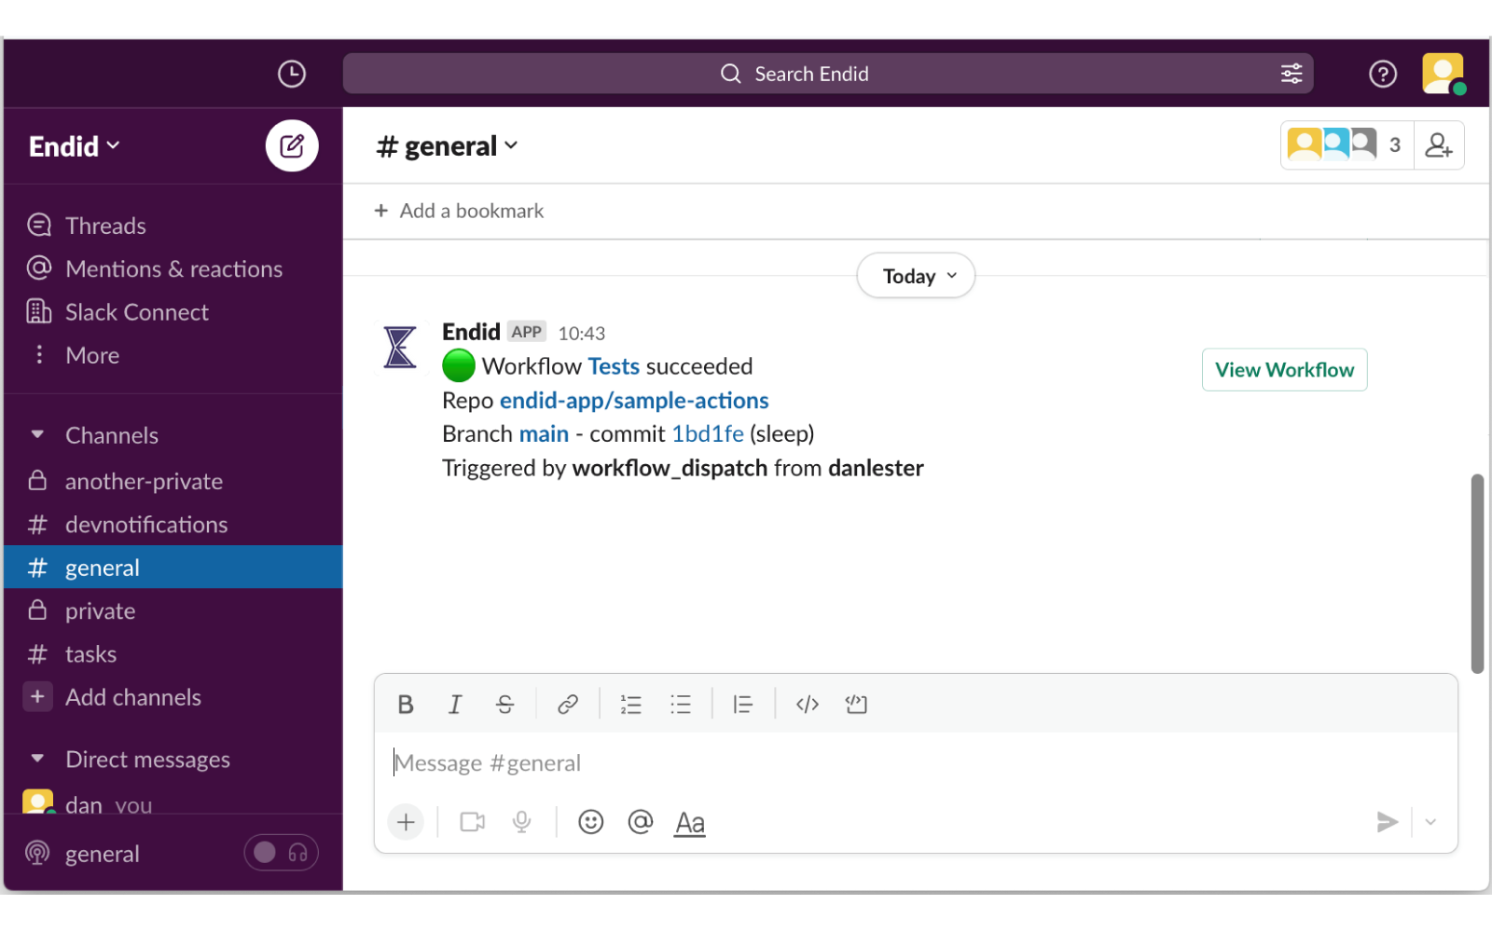
Task: Open Threads in the sidebar
Action: pyautogui.click(x=173, y=226)
